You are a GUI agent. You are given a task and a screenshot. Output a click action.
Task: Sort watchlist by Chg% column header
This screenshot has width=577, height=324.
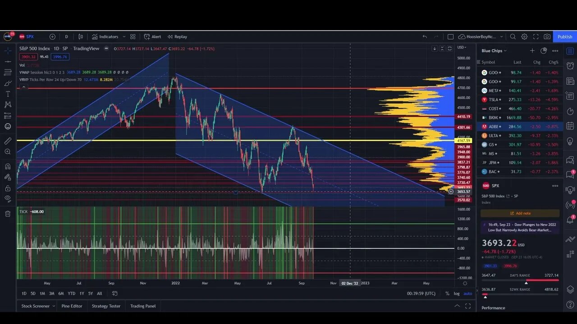pyautogui.click(x=554, y=62)
